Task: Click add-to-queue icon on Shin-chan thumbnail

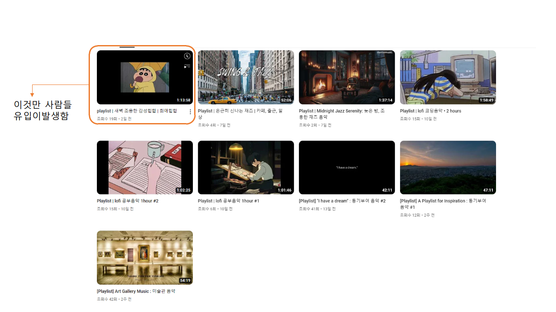Action: (x=187, y=66)
